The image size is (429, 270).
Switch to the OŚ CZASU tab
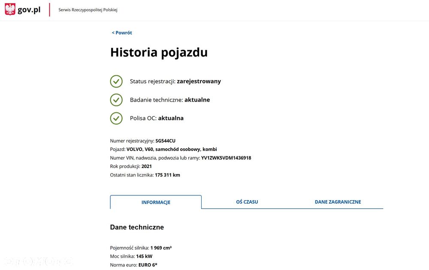point(247,202)
